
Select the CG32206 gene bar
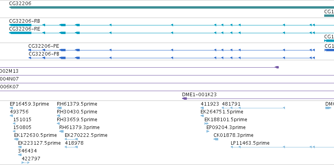[x=172, y=7]
